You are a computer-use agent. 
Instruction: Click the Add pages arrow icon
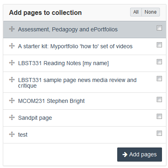[x=125, y=154]
